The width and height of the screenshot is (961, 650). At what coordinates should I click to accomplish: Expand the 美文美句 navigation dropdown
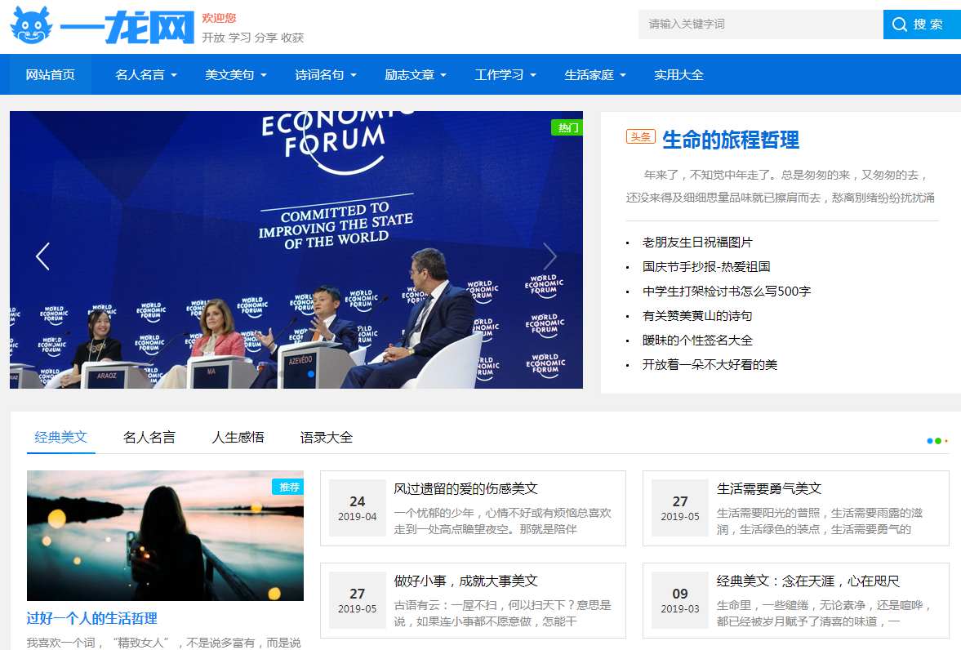point(236,75)
